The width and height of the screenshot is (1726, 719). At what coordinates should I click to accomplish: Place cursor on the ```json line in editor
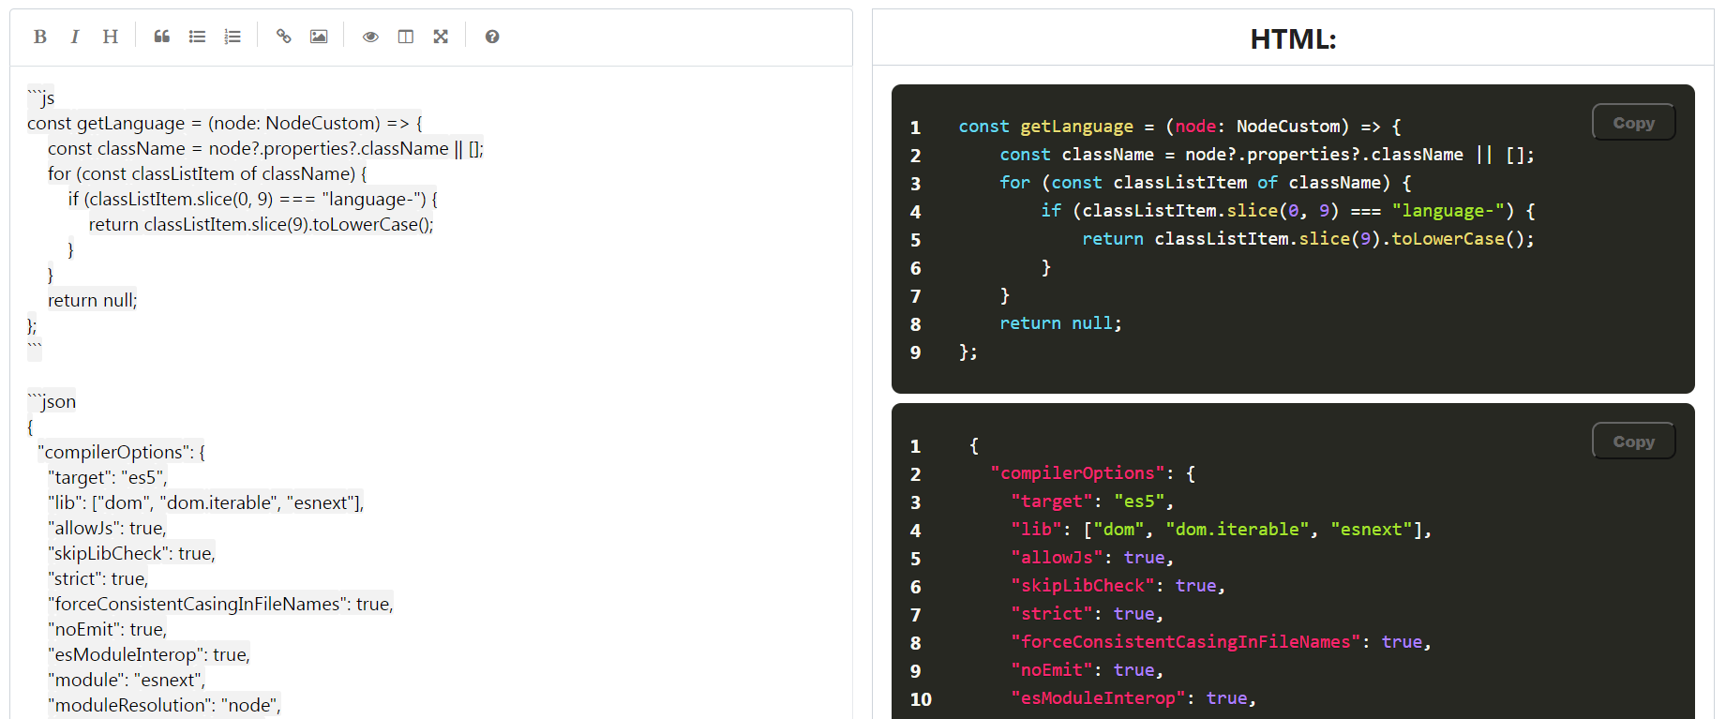(x=52, y=401)
